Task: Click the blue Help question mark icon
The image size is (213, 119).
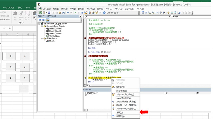Action: [104, 13]
